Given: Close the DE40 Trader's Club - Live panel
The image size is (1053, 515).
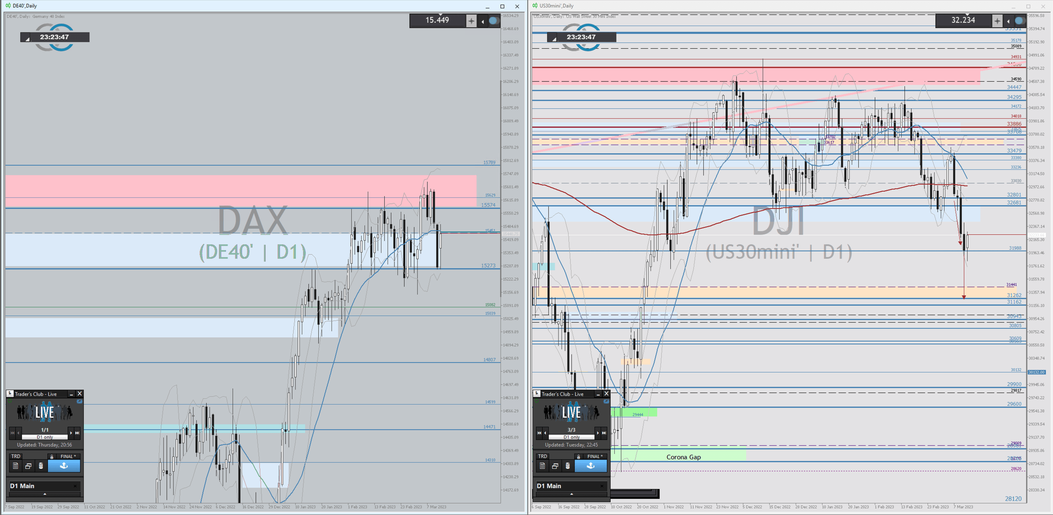Looking at the screenshot, I should click(x=80, y=394).
